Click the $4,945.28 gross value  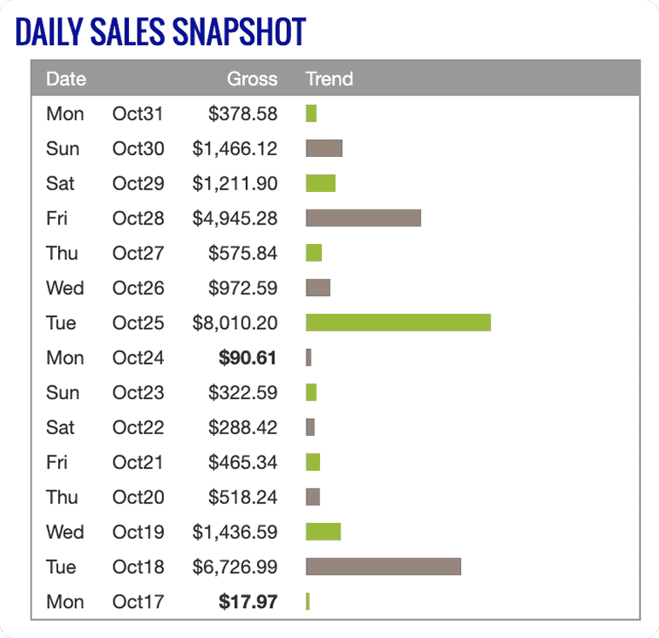(235, 218)
